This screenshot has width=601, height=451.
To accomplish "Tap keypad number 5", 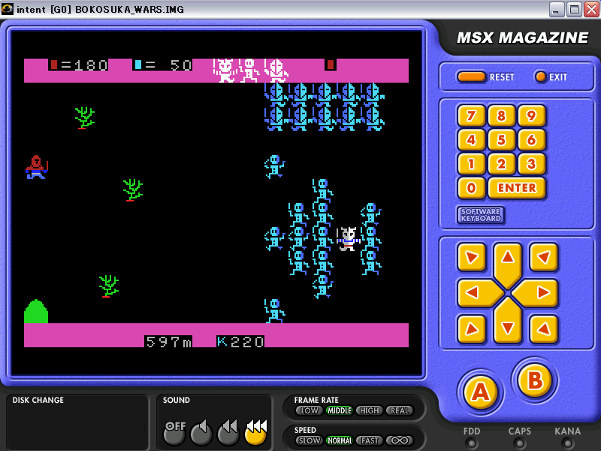I will (x=501, y=140).
